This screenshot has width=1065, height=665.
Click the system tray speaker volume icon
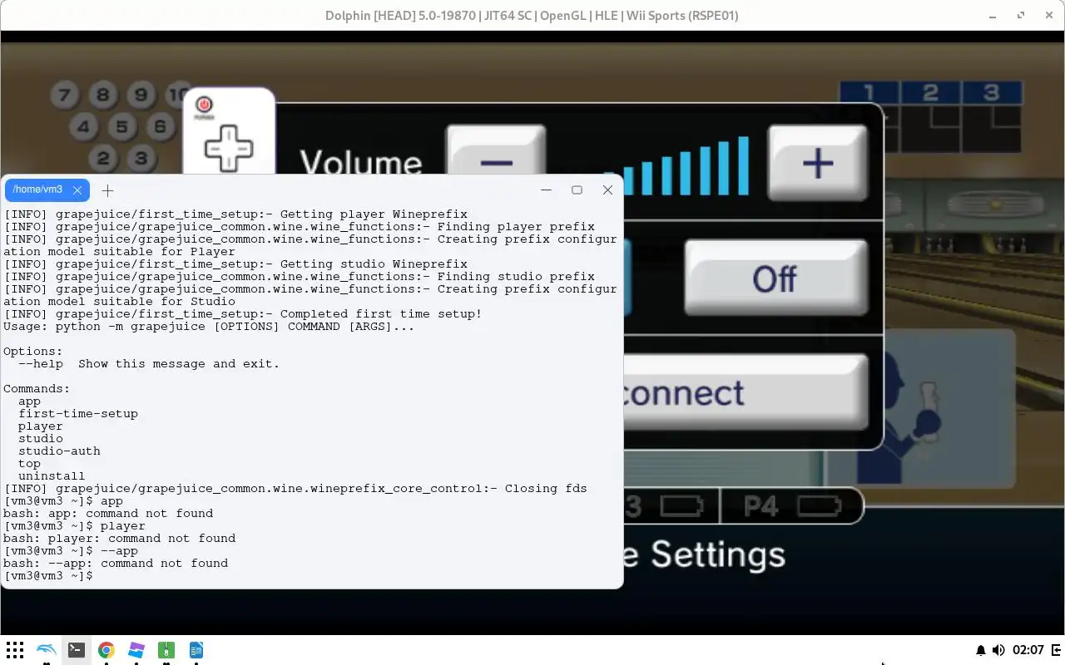998,650
